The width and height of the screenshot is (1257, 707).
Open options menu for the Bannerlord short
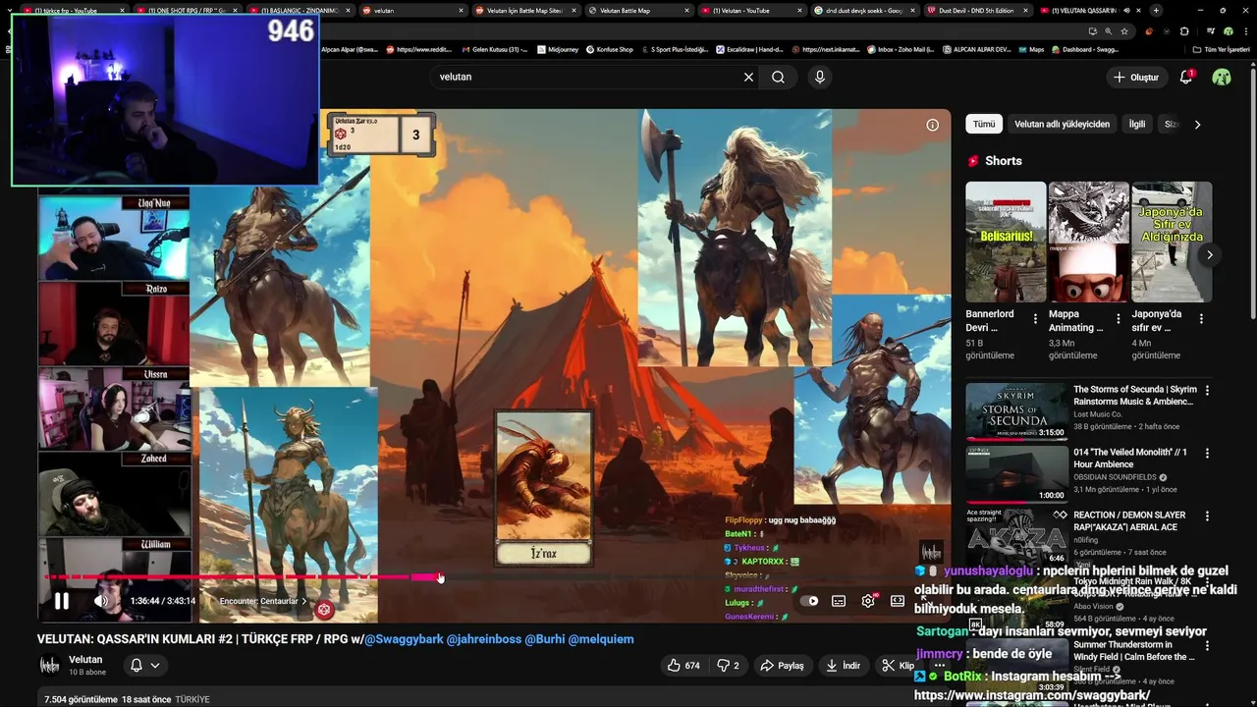click(1035, 319)
